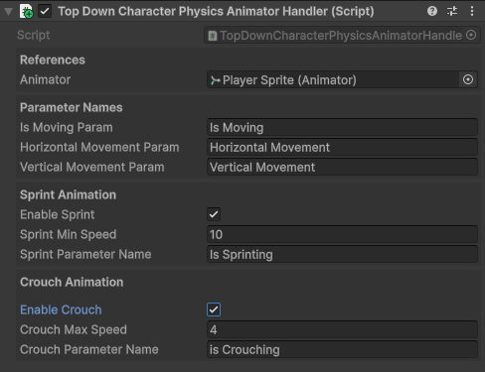Click the Script label
The image size is (485, 372).
(34, 35)
